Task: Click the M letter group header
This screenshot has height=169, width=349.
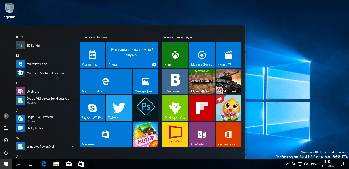Action: (x=17, y=56)
